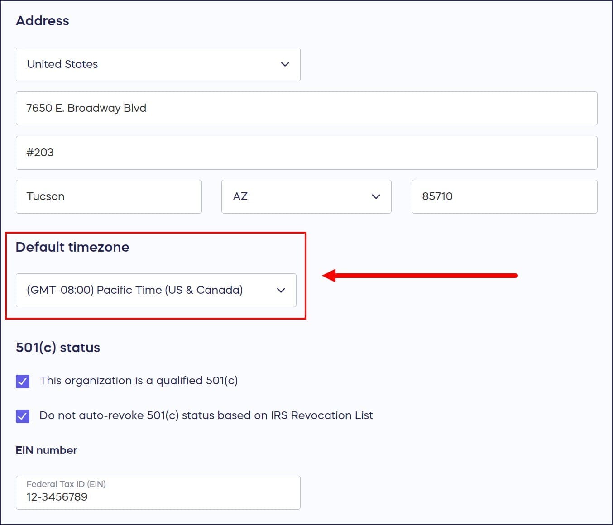The height and width of the screenshot is (525, 613).
Task: Click the Federal Tax ID EIN field
Action: coord(158,497)
